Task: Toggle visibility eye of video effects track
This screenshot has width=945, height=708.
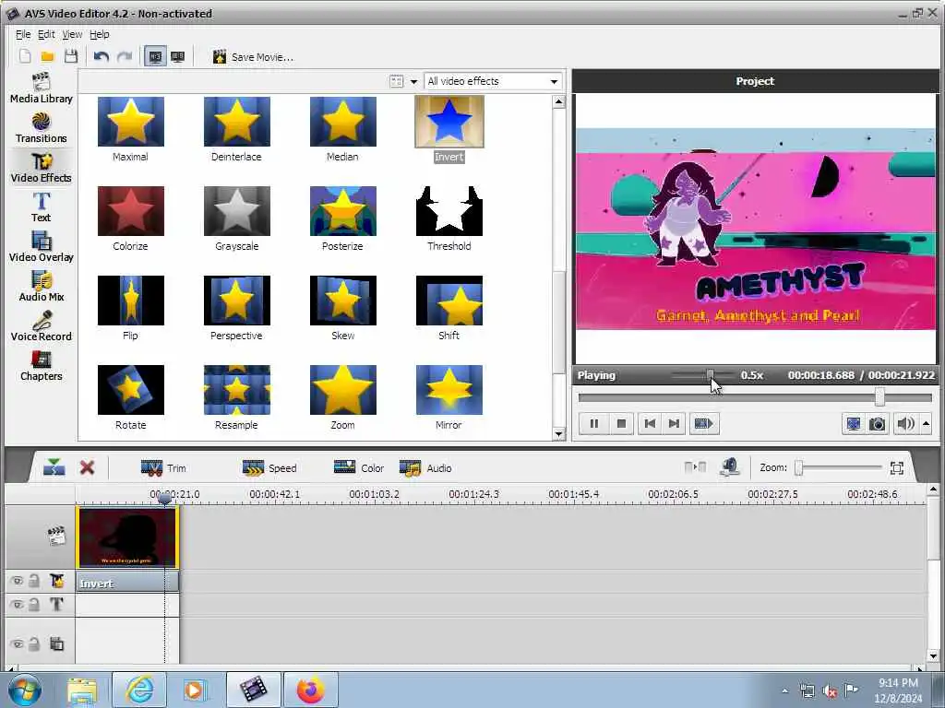Action: 17,581
